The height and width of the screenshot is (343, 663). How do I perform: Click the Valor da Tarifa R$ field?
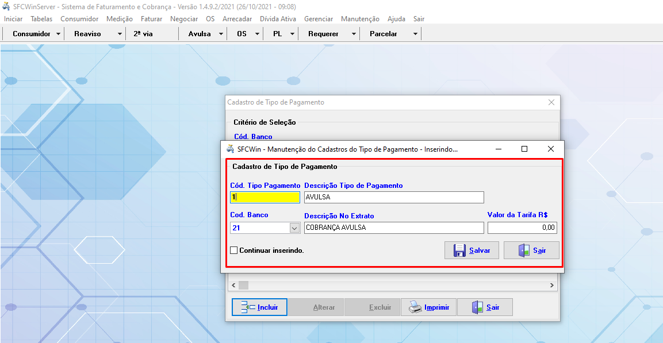click(x=522, y=228)
